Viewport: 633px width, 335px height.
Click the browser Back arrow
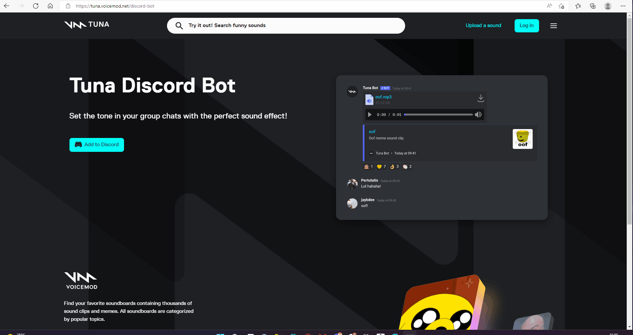[7, 6]
